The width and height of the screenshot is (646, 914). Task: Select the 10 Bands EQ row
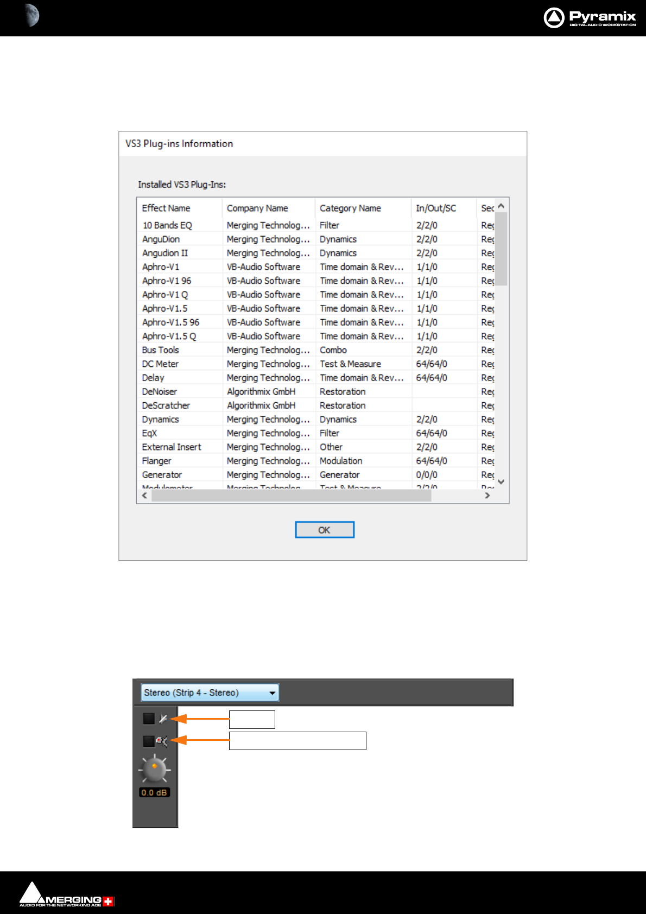[x=316, y=225]
